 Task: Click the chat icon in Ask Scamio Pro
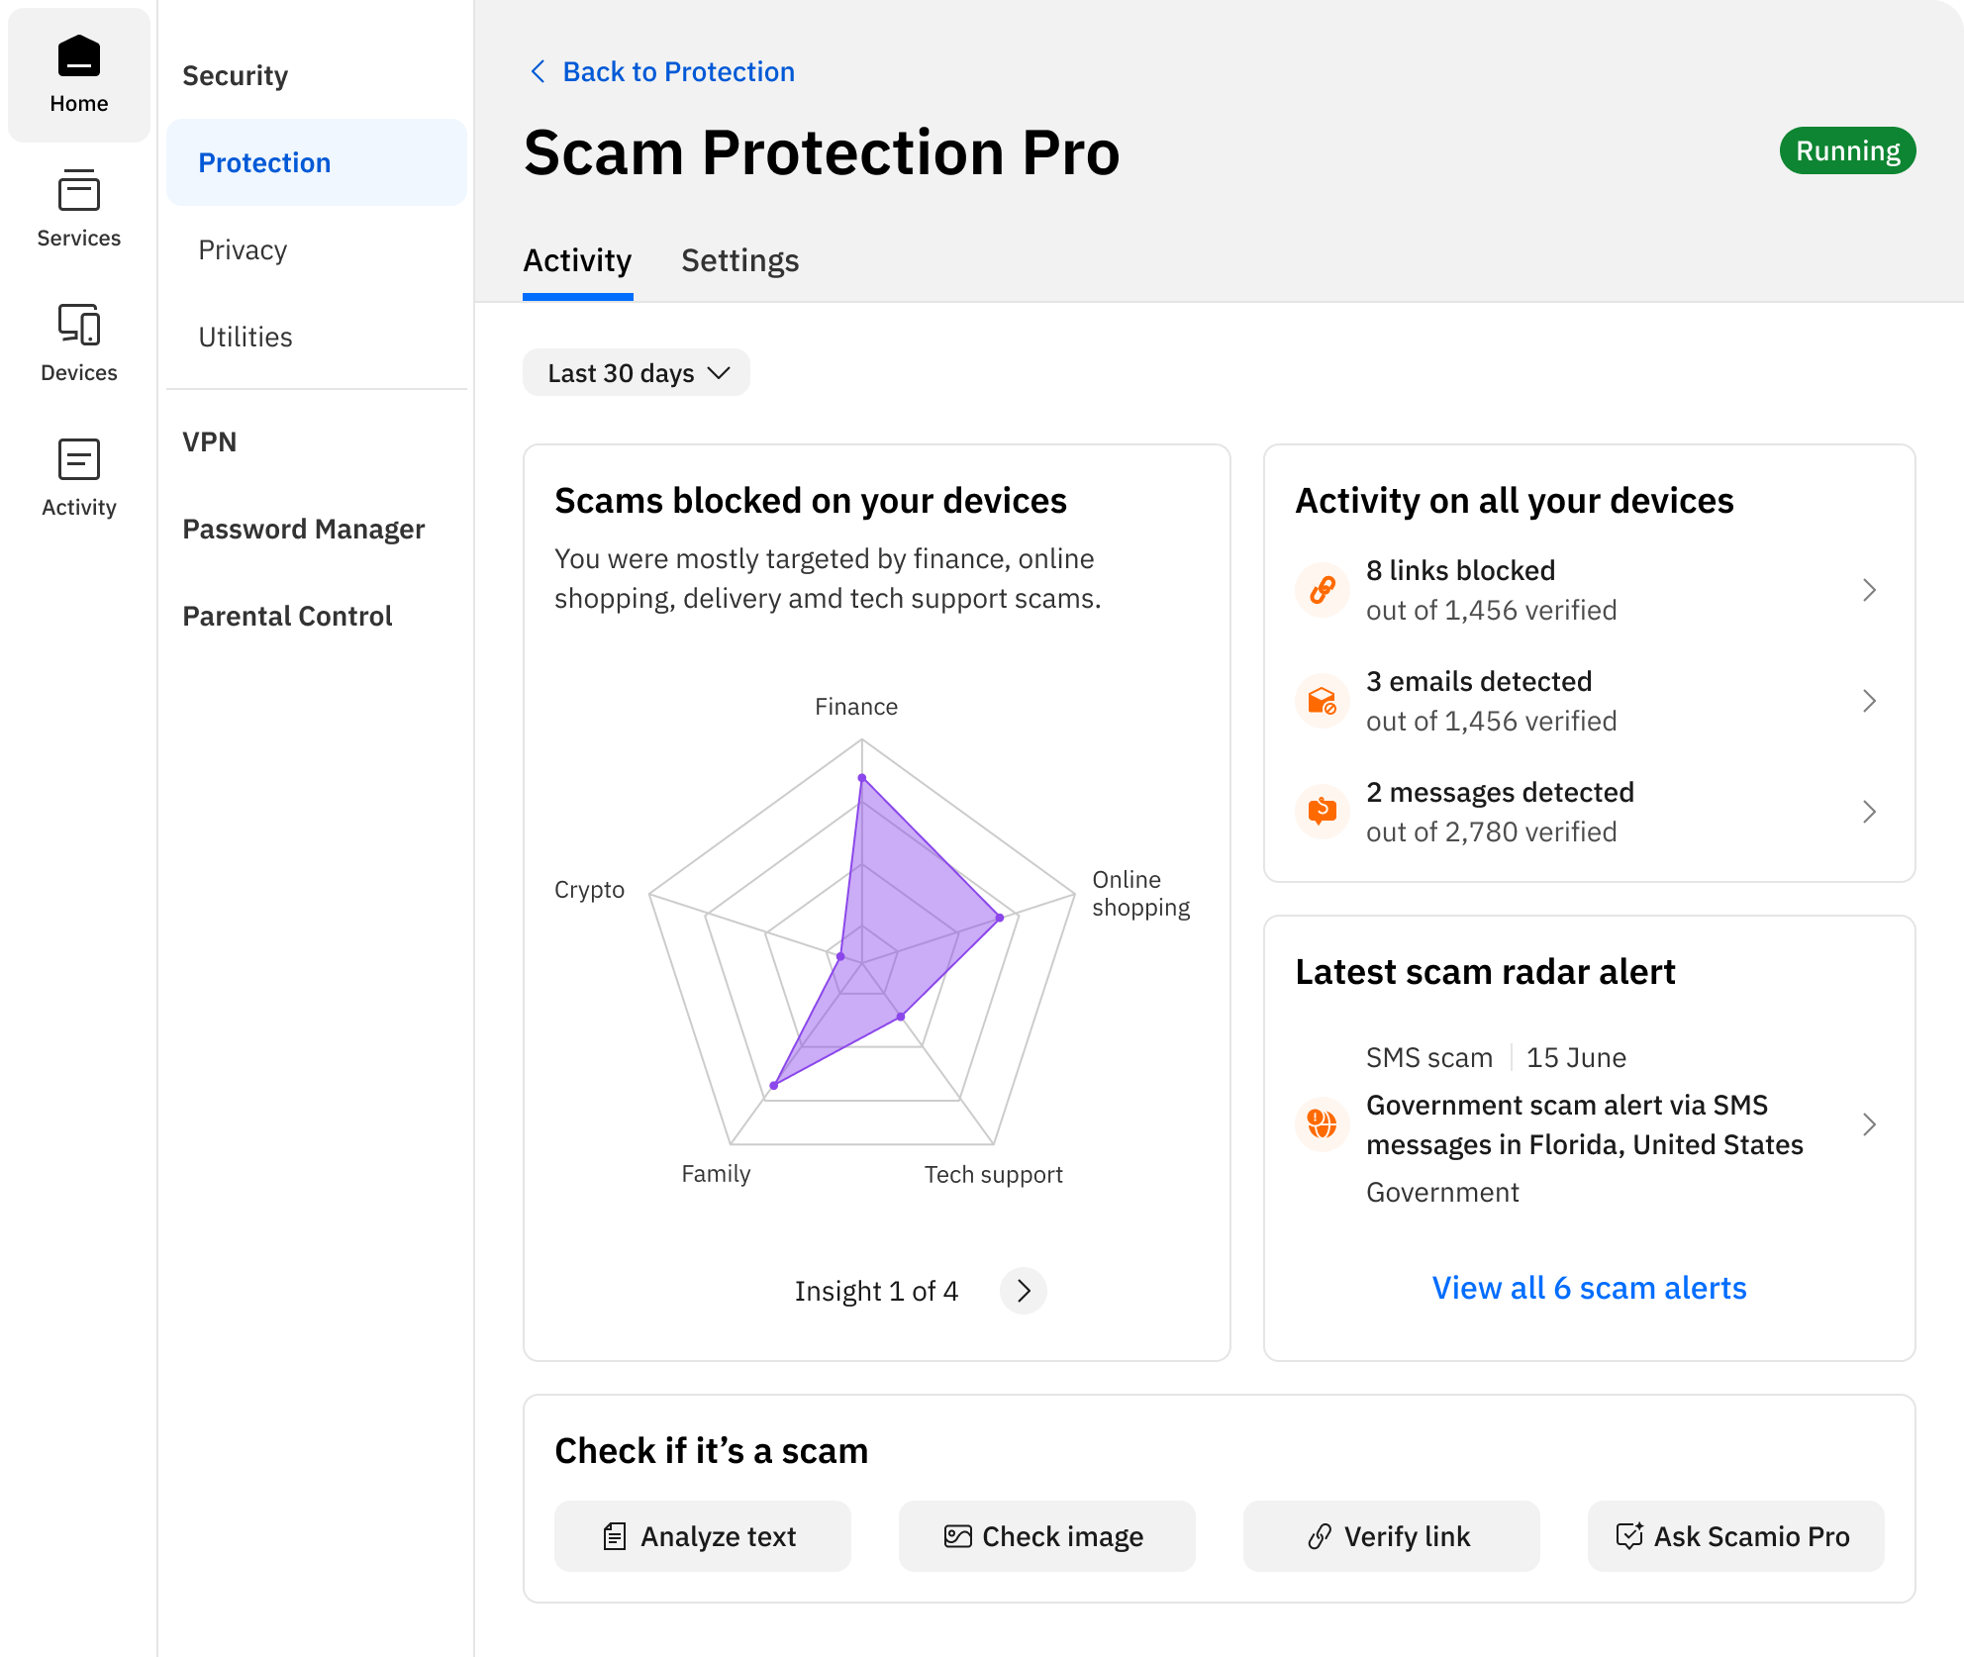pyautogui.click(x=1629, y=1536)
